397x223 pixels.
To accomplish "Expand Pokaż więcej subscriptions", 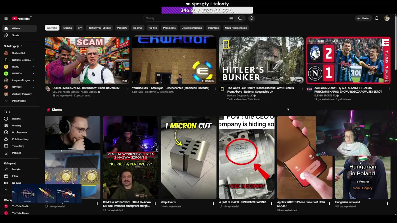I will tap(19, 101).
